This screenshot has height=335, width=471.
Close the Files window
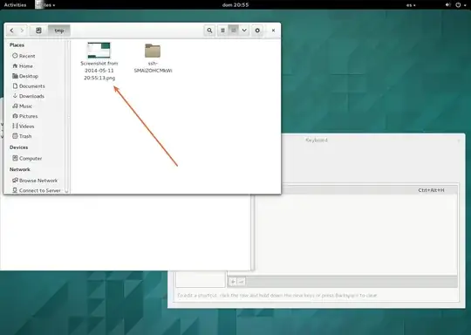pyautogui.click(x=273, y=31)
